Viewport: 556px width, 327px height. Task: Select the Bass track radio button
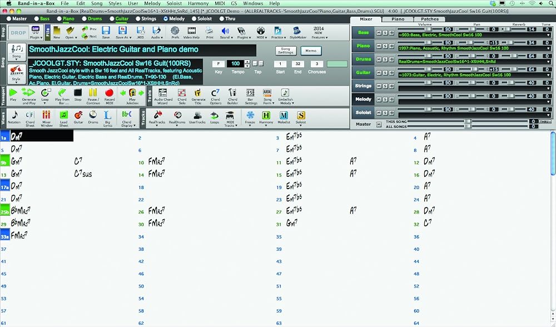(x=37, y=19)
